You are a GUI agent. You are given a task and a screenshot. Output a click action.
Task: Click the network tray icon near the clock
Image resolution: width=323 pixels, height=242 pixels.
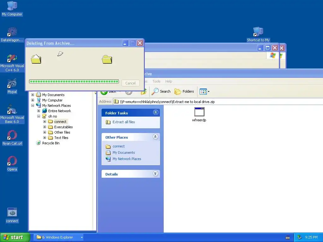coord(300,237)
